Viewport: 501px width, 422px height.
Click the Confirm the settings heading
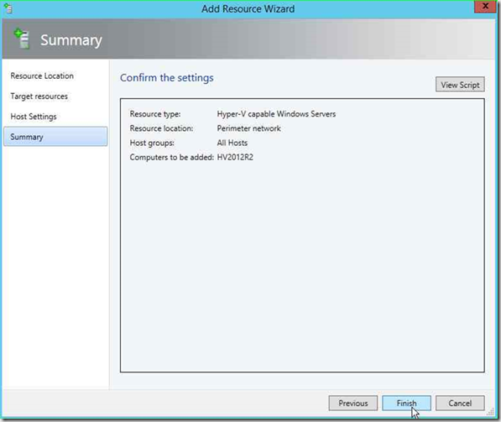(x=167, y=78)
